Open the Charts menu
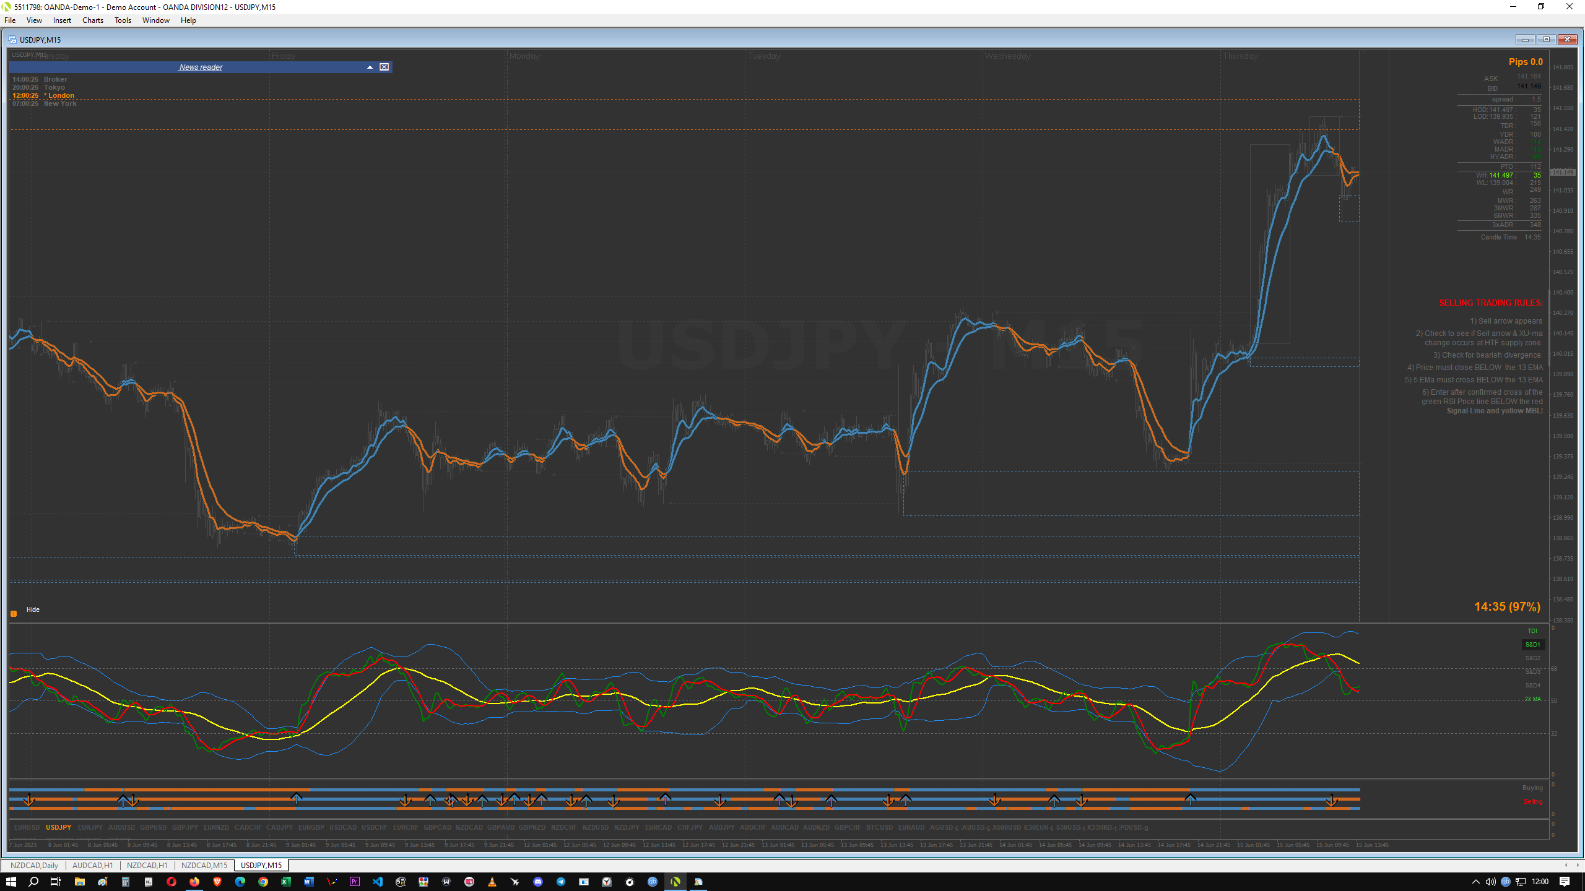The image size is (1585, 891). [92, 20]
